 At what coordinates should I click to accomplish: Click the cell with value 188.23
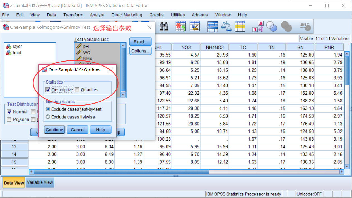(300, 101)
